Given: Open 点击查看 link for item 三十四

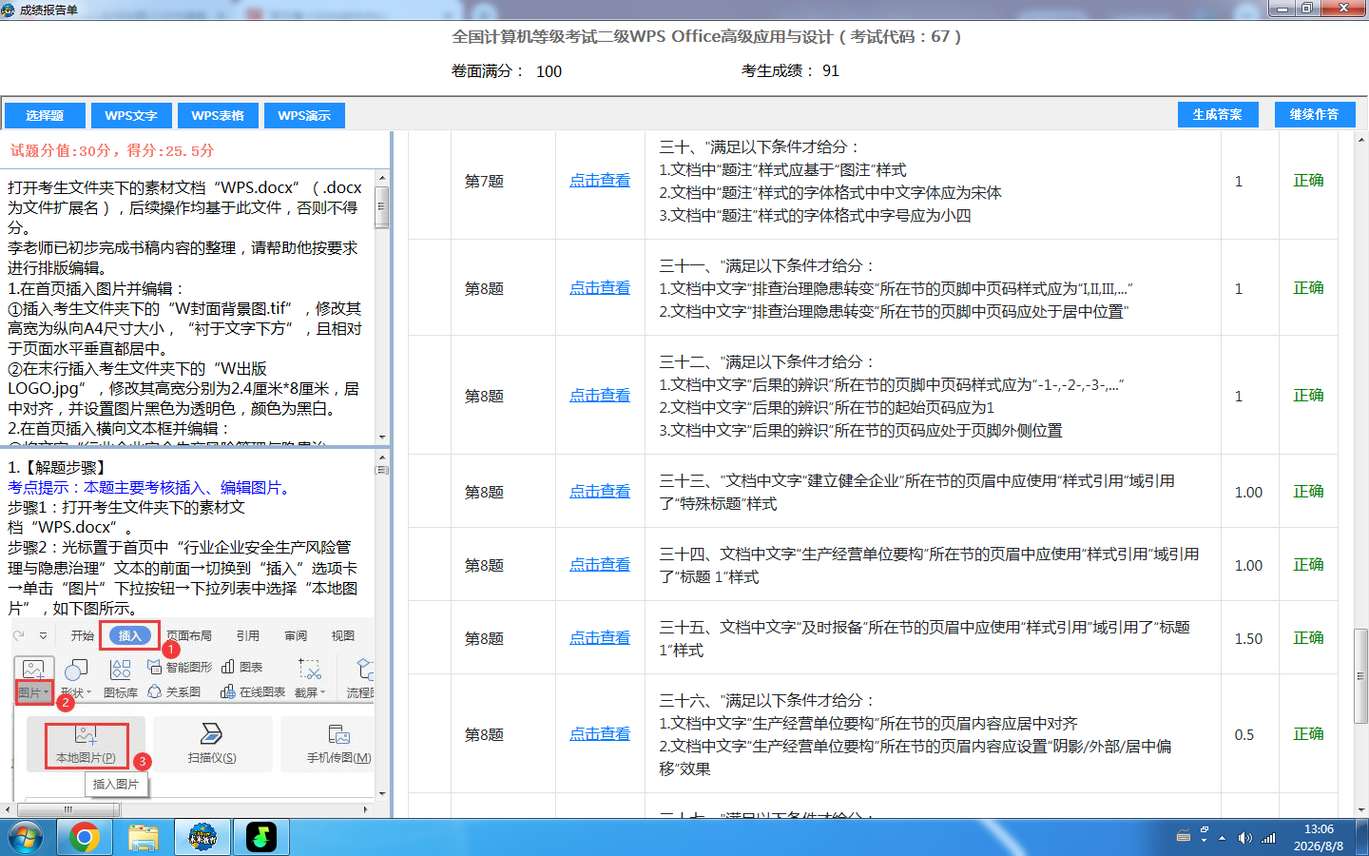Looking at the screenshot, I should pyautogui.click(x=600, y=565).
